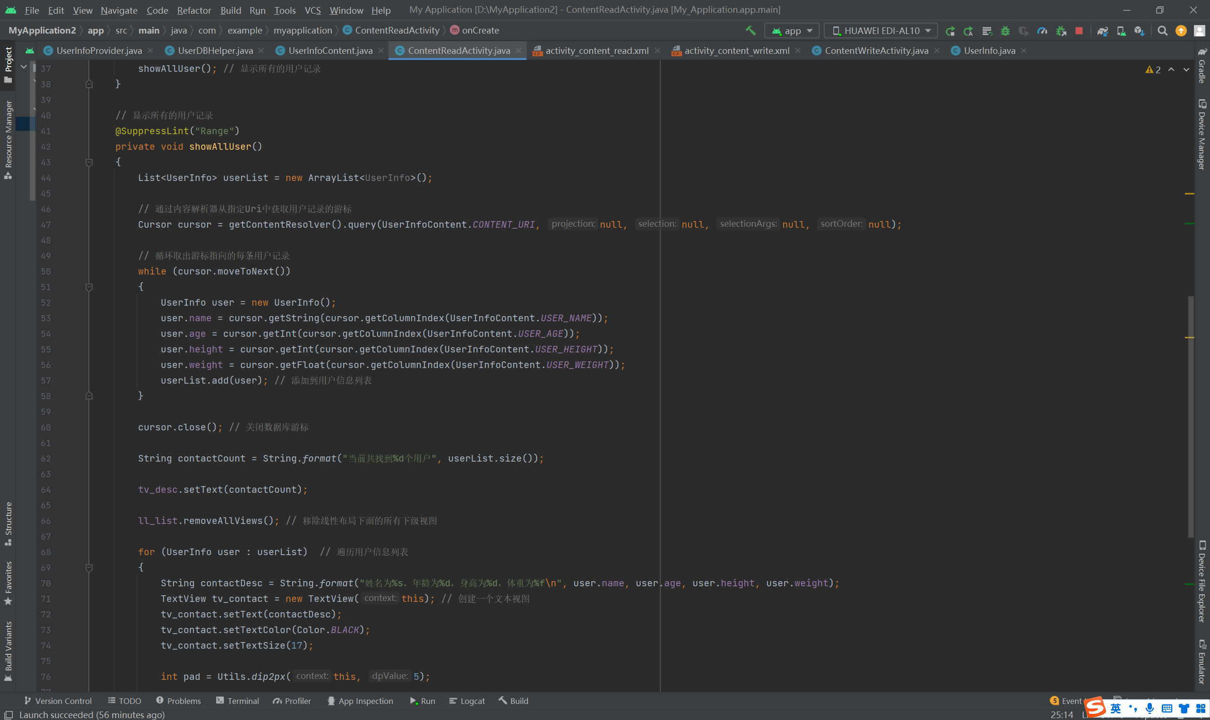Switch to the UserDBHelper.java tab

pyautogui.click(x=215, y=51)
